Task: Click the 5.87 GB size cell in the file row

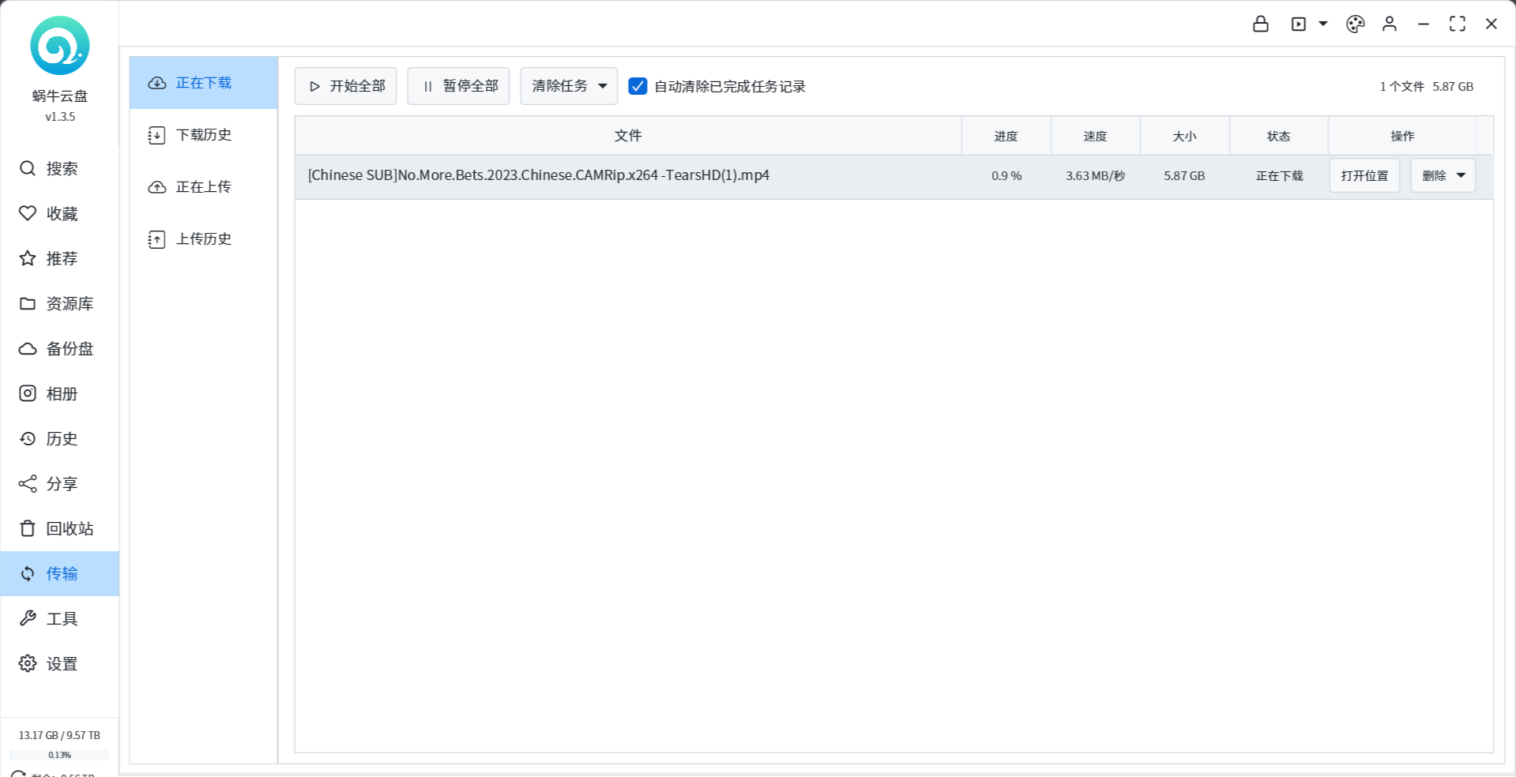Action: click(x=1184, y=176)
